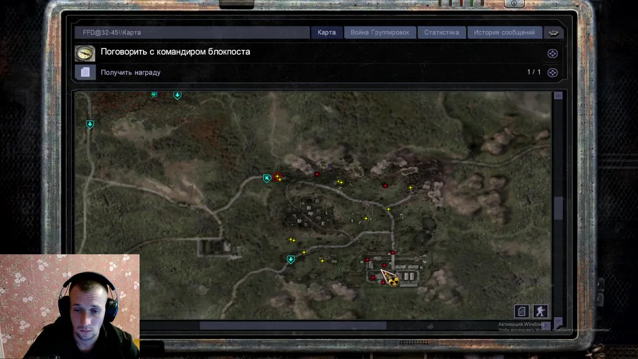
Task: Open the map legend document button
Action: tap(521, 312)
